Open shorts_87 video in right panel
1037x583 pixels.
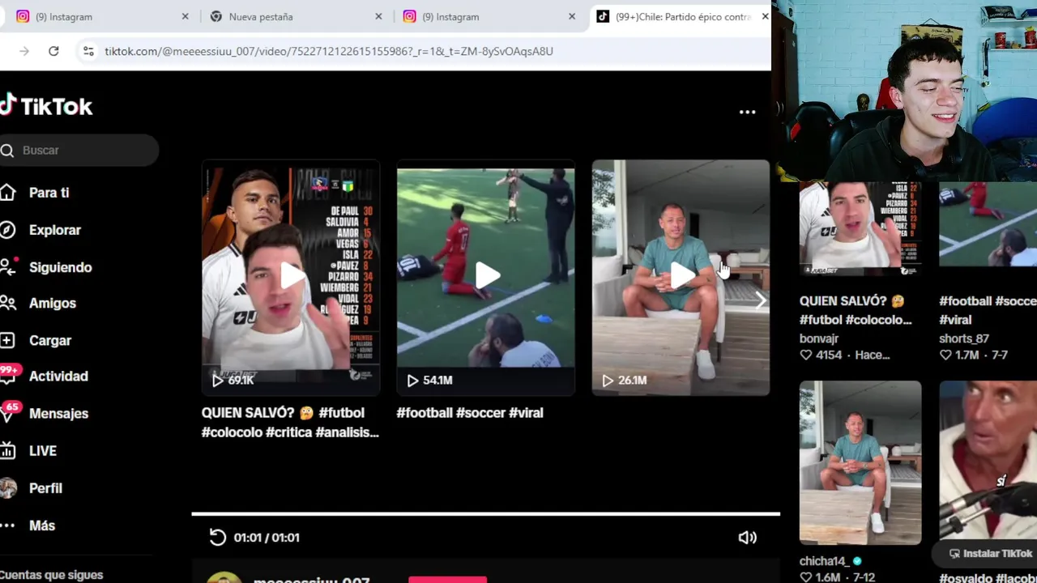988,225
